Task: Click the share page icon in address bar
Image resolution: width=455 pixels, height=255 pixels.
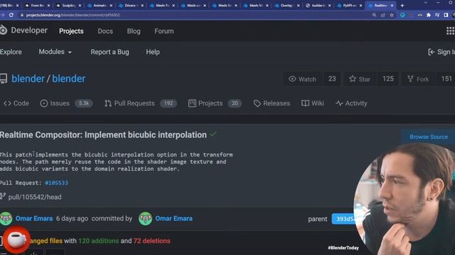Action: click(383, 15)
